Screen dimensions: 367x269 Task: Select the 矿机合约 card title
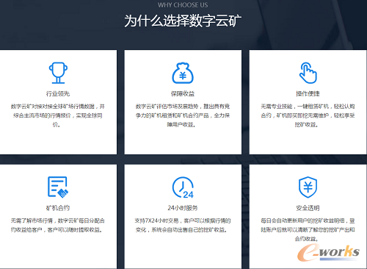[58, 208]
